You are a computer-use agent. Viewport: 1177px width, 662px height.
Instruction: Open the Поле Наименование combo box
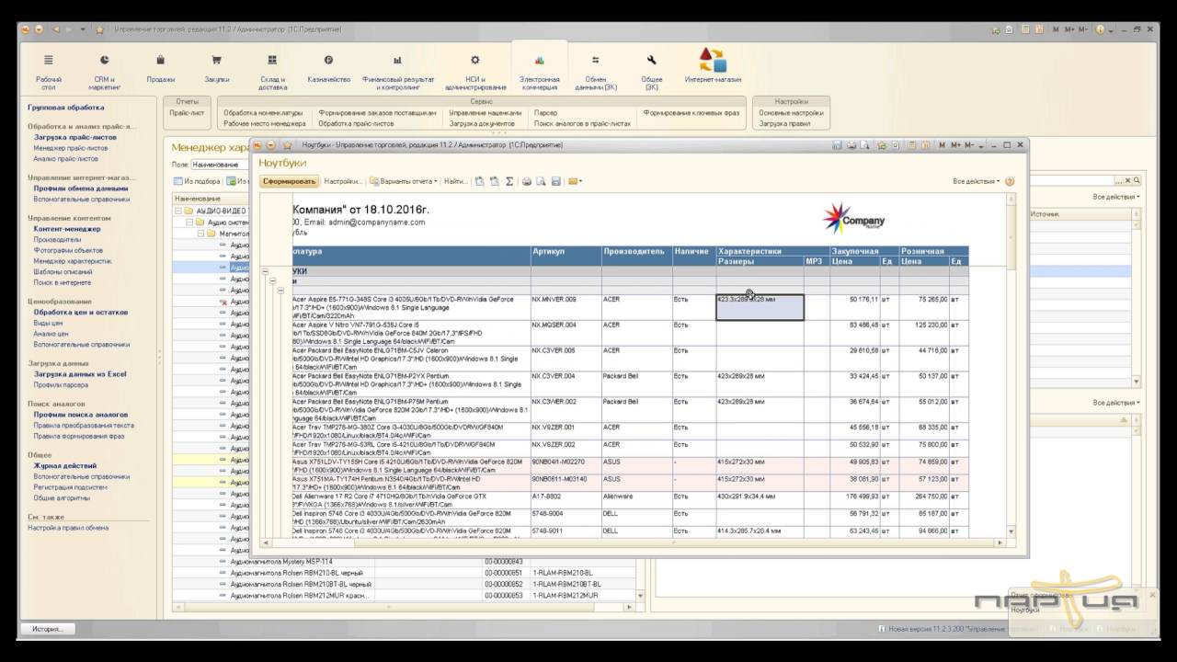(x=222, y=165)
